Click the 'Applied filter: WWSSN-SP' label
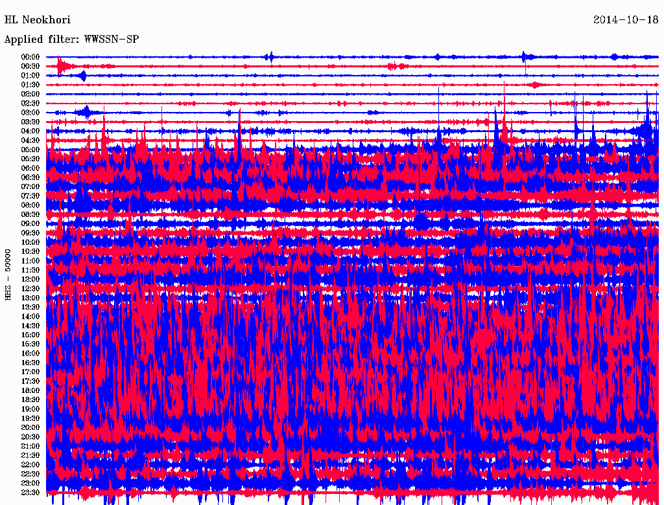This screenshot has width=664, height=505. [71, 39]
